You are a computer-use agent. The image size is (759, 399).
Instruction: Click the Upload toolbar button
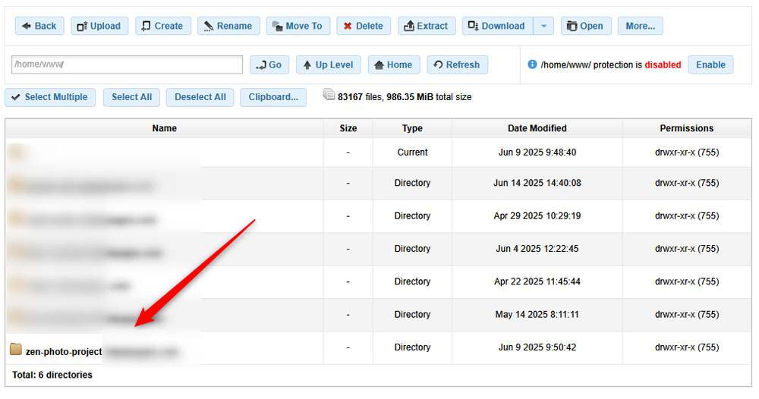99,26
